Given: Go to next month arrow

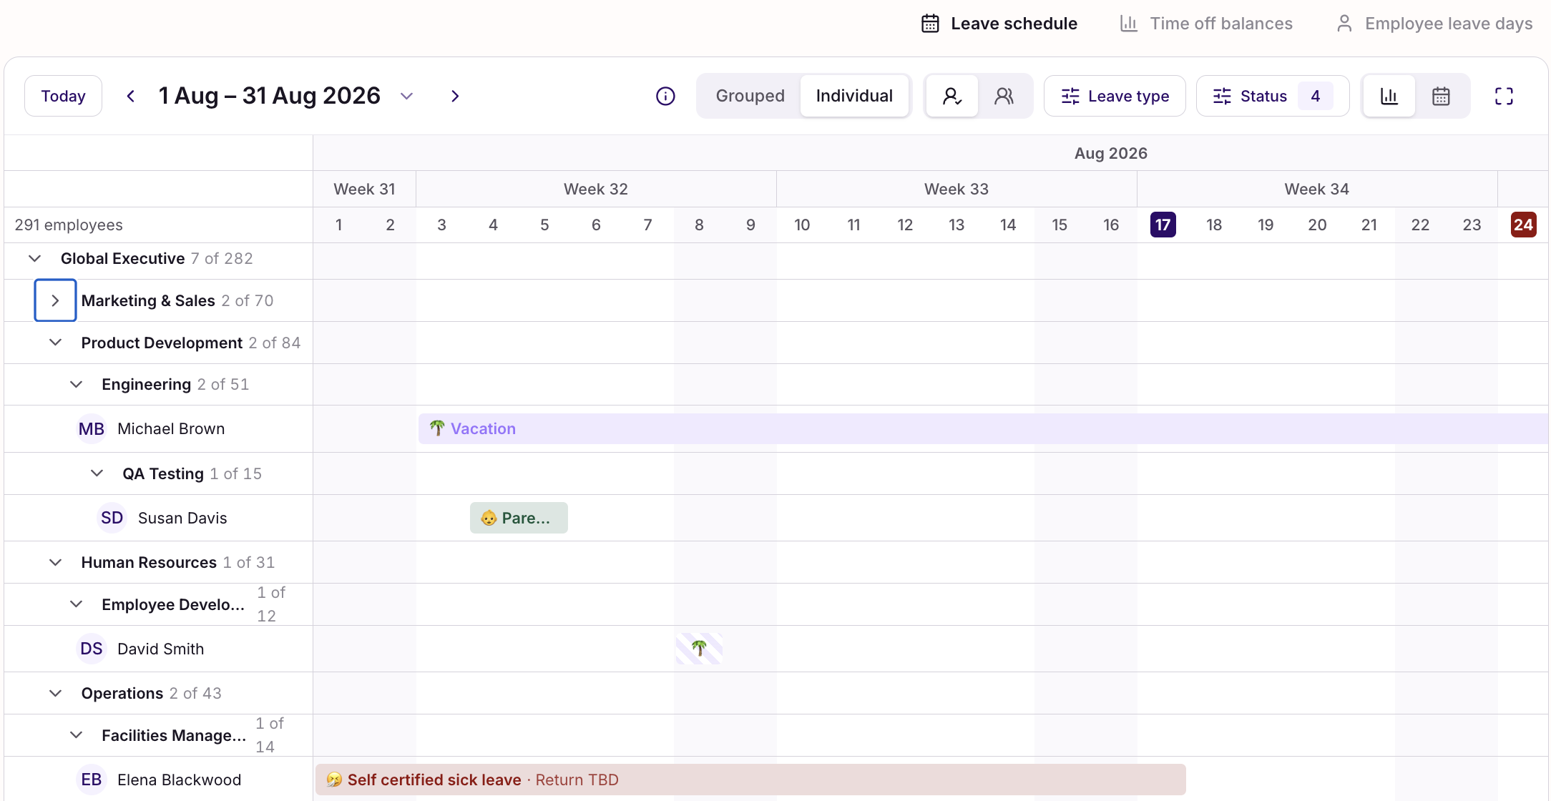Looking at the screenshot, I should 455,96.
